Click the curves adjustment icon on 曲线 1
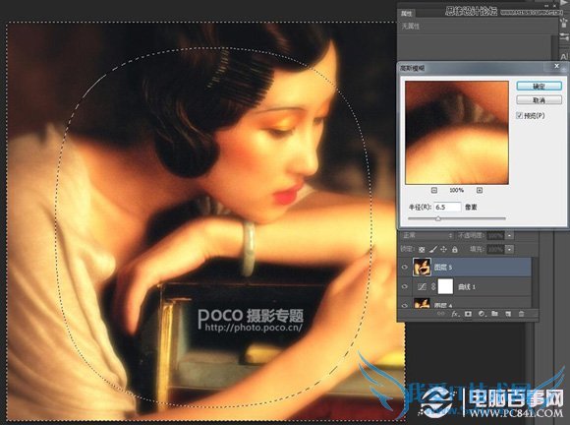 pyautogui.click(x=422, y=286)
